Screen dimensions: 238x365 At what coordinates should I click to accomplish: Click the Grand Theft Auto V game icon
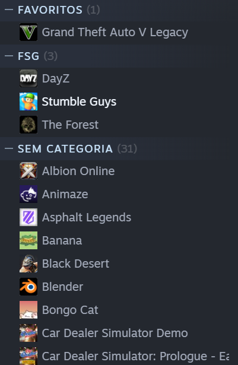tap(28, 32)
